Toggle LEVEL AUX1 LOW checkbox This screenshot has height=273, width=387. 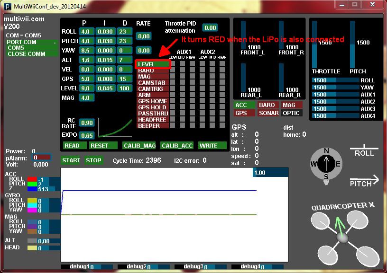tap(172, 64)
